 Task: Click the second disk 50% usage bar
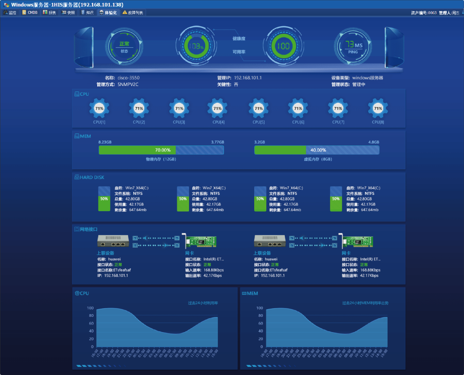tap(183, 199)
